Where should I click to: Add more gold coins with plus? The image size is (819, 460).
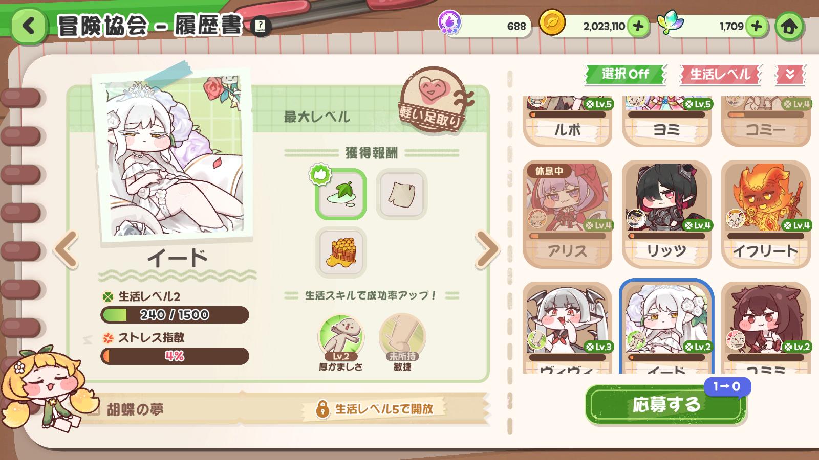(x=638, y=26)
